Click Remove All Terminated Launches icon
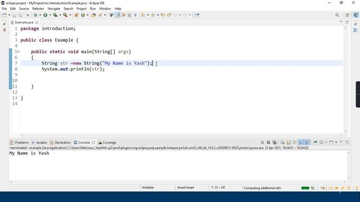 (x=274, y=143)
